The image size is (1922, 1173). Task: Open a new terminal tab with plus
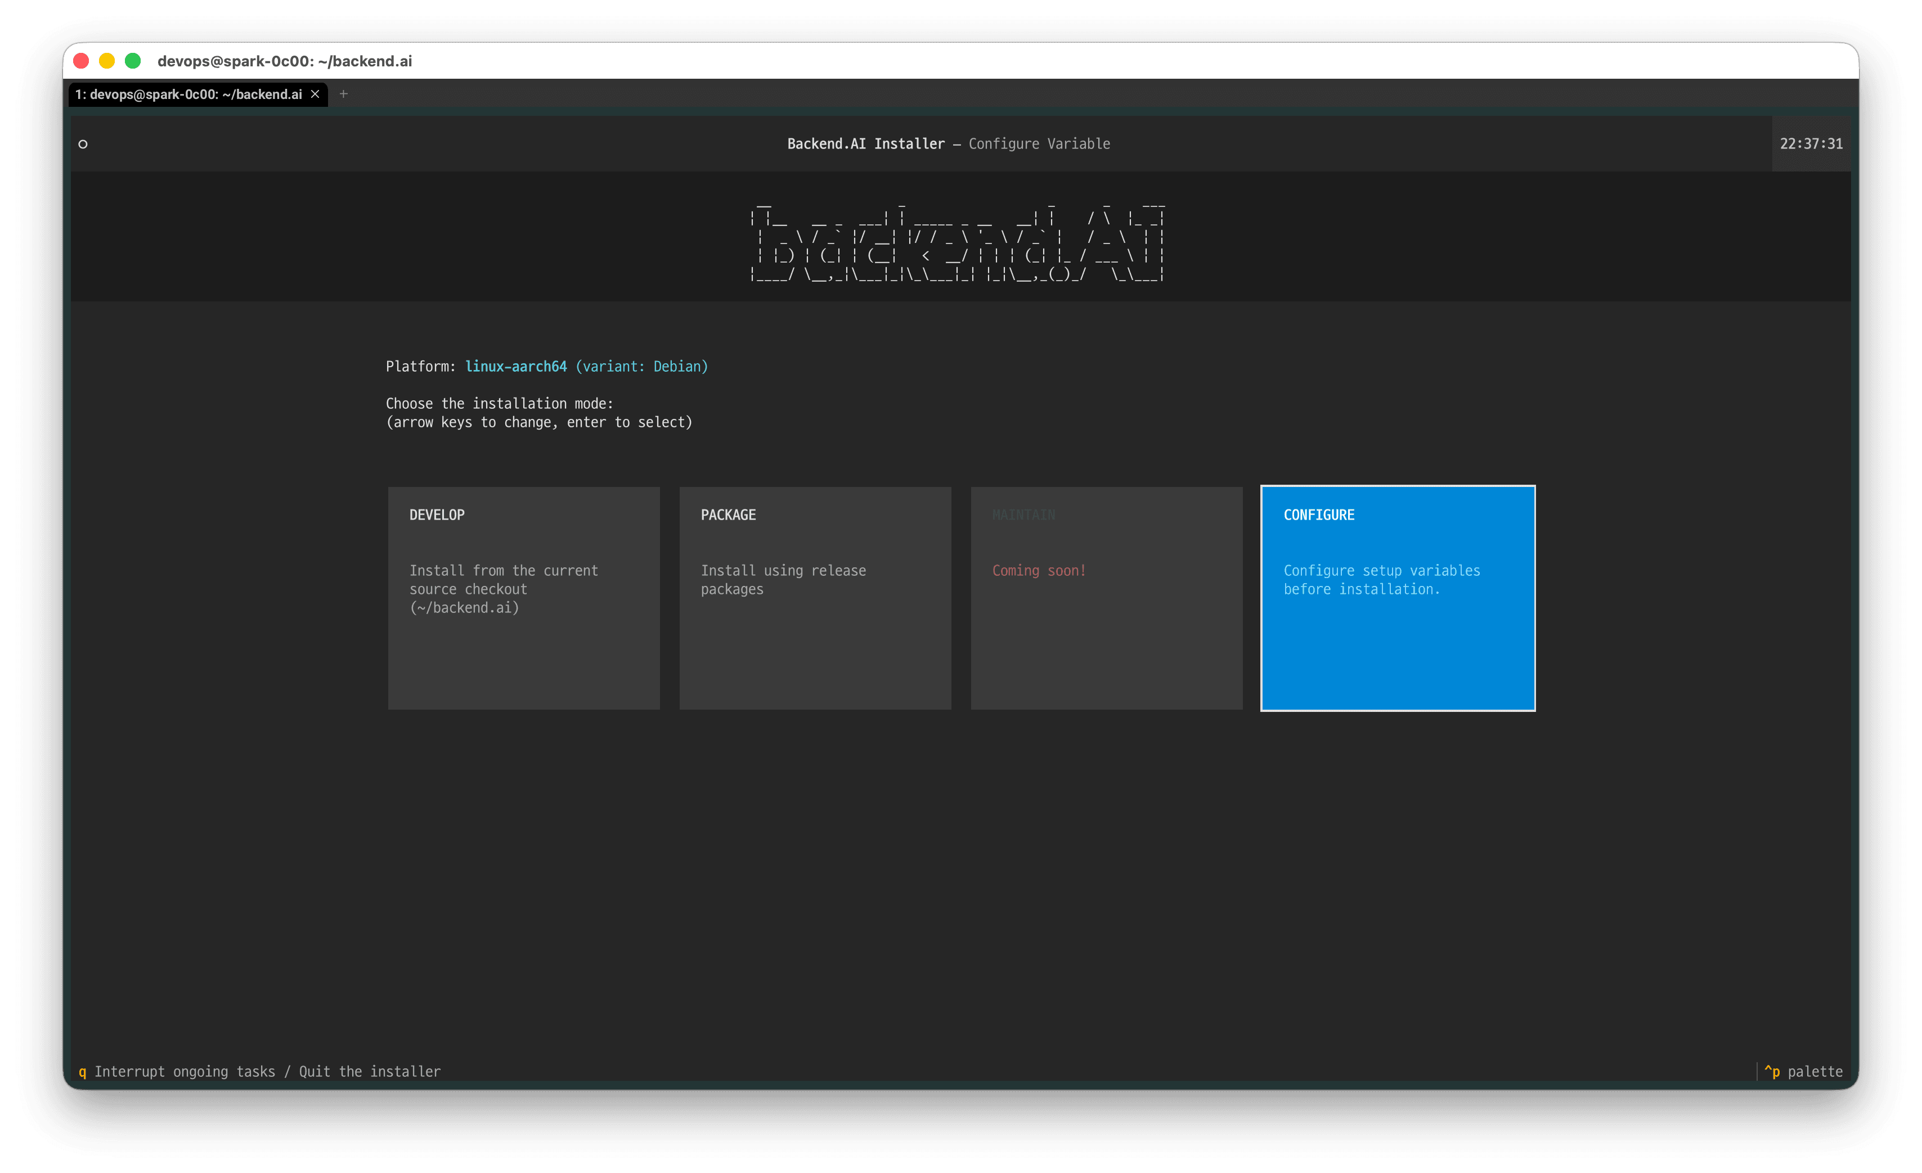(x=343, y=94)
